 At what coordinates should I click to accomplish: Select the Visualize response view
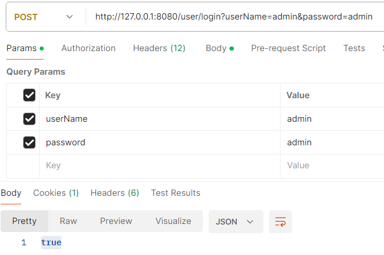point(174,221)
